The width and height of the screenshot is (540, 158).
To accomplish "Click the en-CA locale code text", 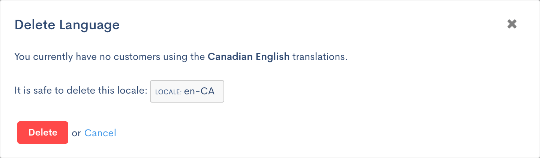I will coord(199,91).
